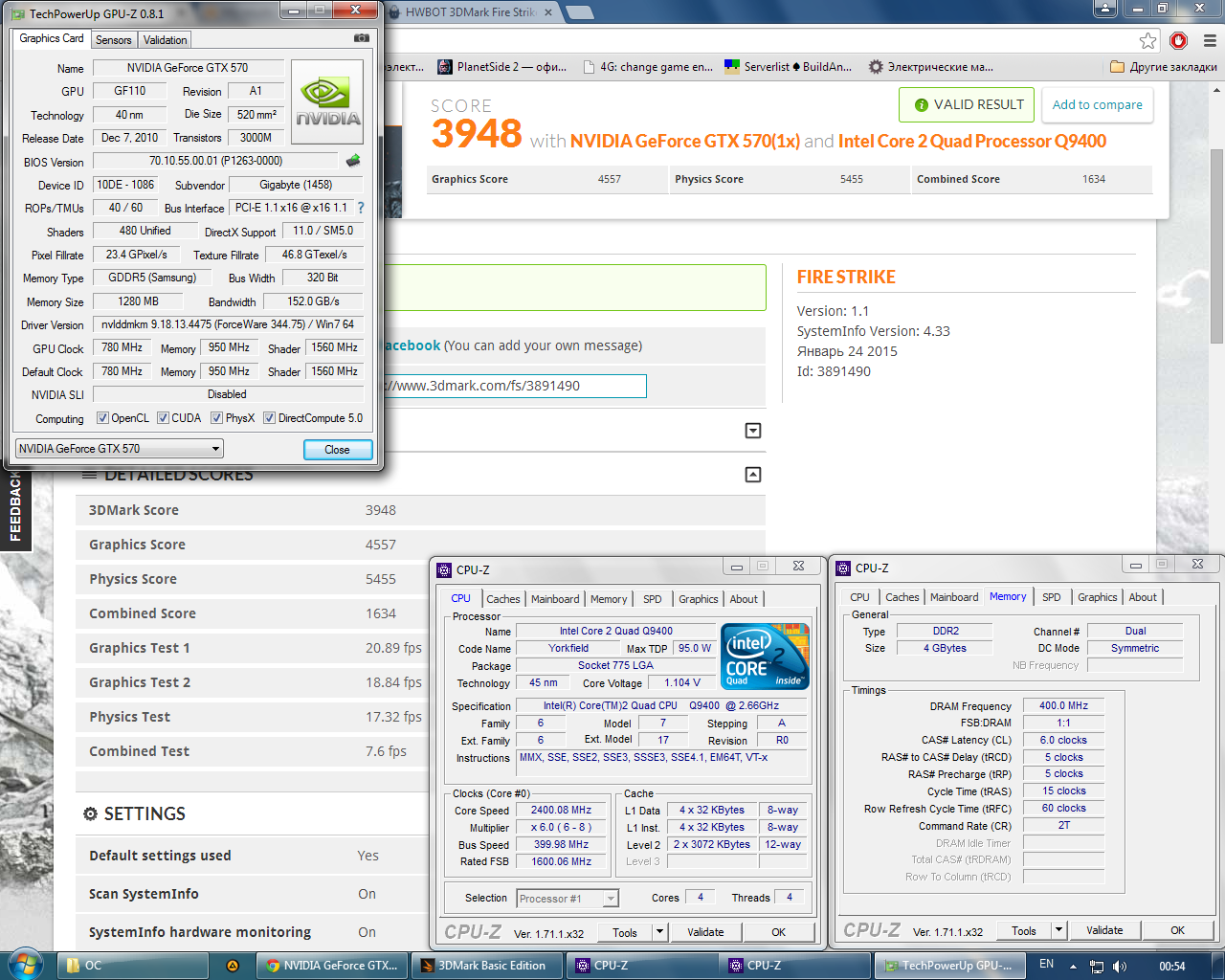
Task: Open Tools dropdown arrow in left CPU-Z
Action: coord(659,932)
